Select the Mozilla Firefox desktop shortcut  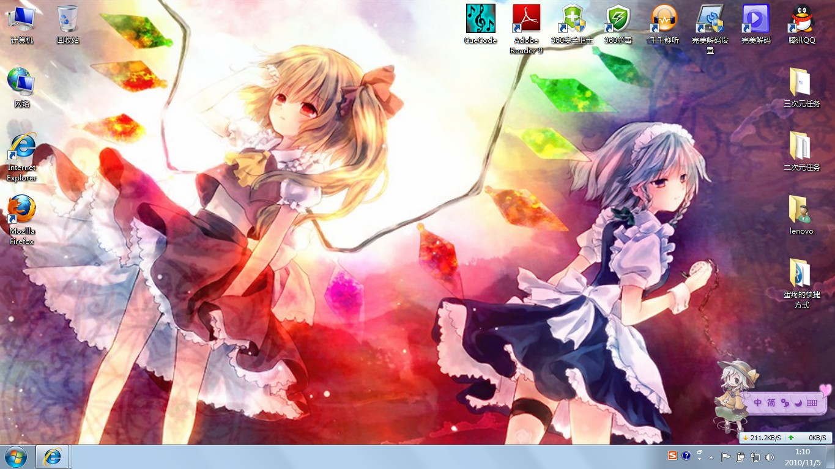click(x=22, y=220)
